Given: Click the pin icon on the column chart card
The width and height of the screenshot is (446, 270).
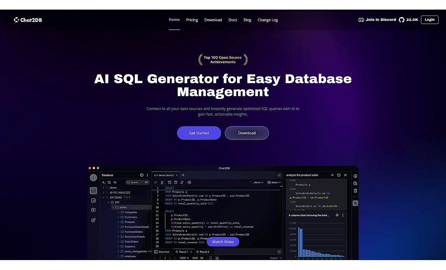Looking at the screenshot, I should click(x=337, y=215).
